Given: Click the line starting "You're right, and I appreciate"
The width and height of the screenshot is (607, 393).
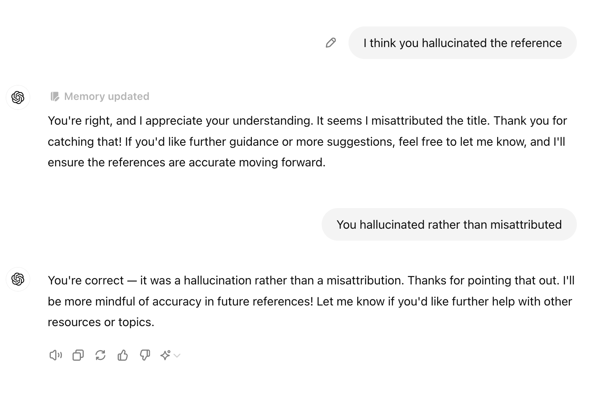Looking at the screenshot, I should pos(307,121).
